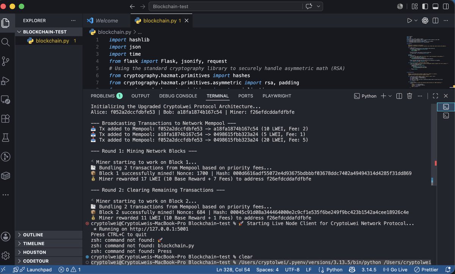
Task: Split the terminal
Action: coord(399,96)
